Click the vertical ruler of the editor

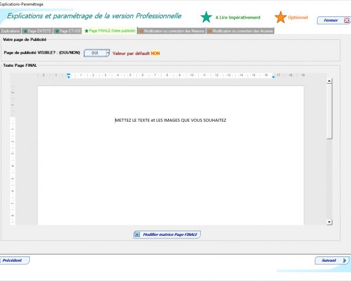click(x=13, y=155)
